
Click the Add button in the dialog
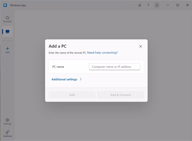(72, 95)
